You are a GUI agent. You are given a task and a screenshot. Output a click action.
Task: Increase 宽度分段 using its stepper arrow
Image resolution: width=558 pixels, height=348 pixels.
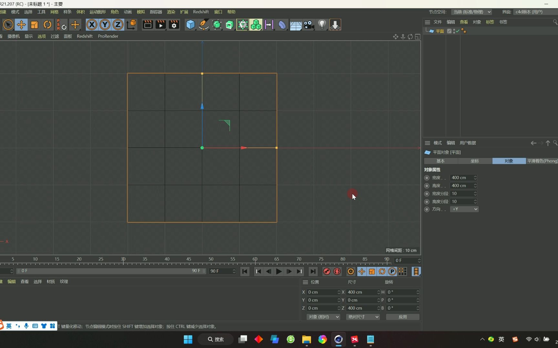[475, 192]
